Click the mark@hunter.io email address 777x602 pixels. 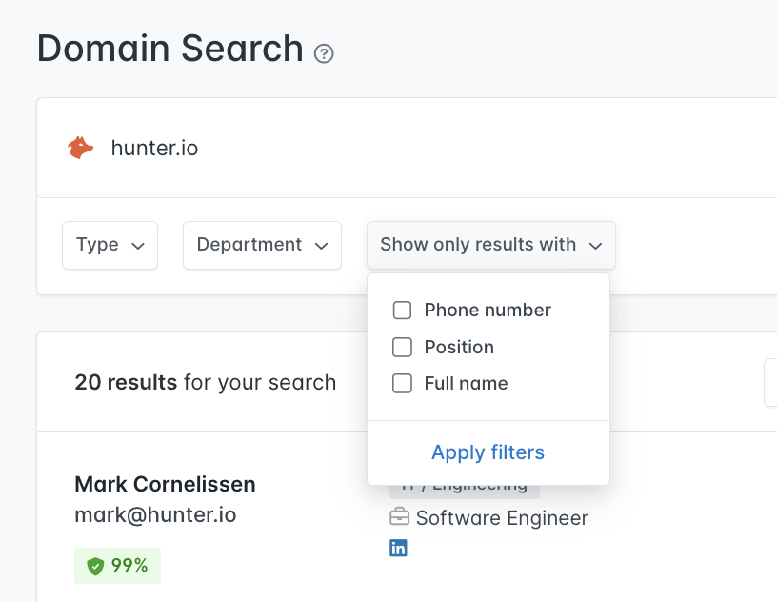[155, 514]
